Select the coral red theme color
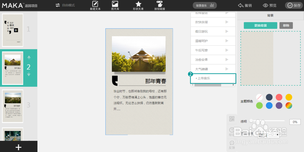 click(279, 97)
